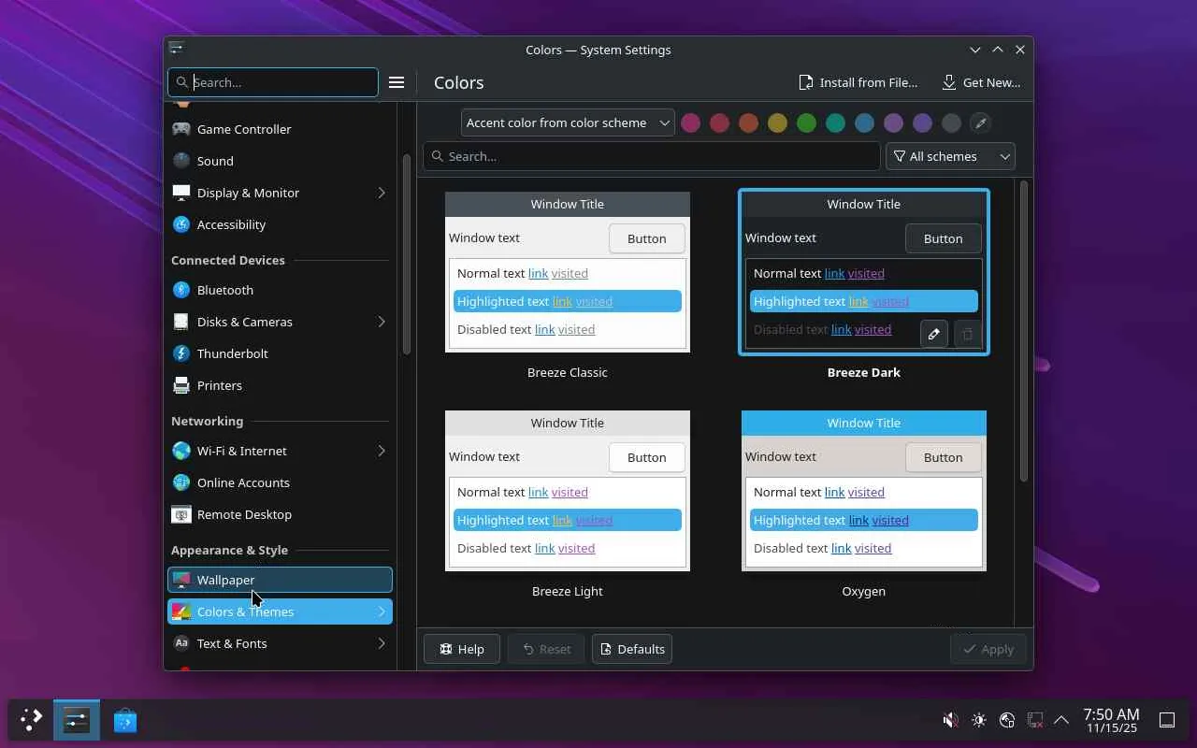Image resolution: width=1197 pixels, height=748 pixels.
Task: Open the window menu icon in the title bar
Action: [176, 49]
